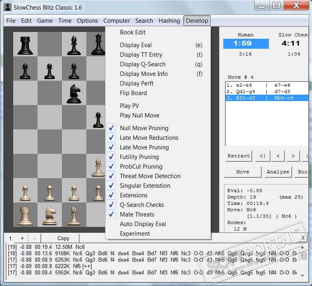Select the black pawn on d5
Viewport: 312px width, 286px height.
pyautogui.click(x=98, y=120)
